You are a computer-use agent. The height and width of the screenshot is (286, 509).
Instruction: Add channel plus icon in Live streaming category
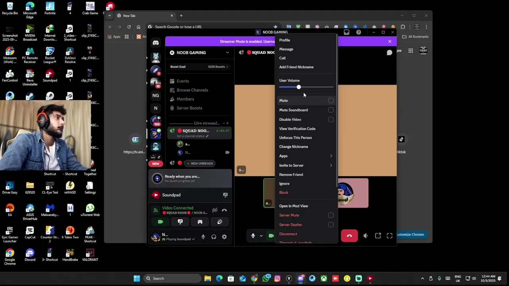(x=227, y=123)
